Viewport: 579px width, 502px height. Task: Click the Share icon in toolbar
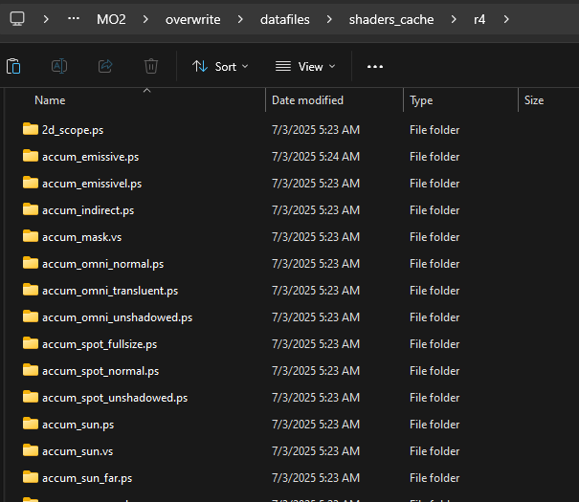[x=105, y=66]
